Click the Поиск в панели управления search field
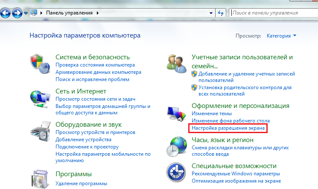318x189 pixels. (274, 13)
